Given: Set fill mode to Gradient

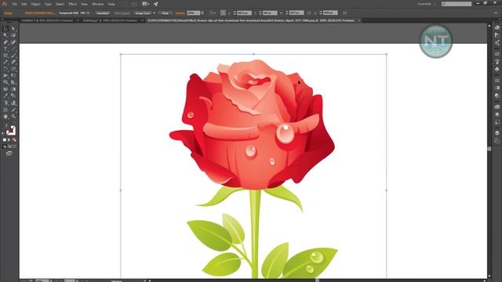Looking at the screenshot, I should tap(9, 140).
